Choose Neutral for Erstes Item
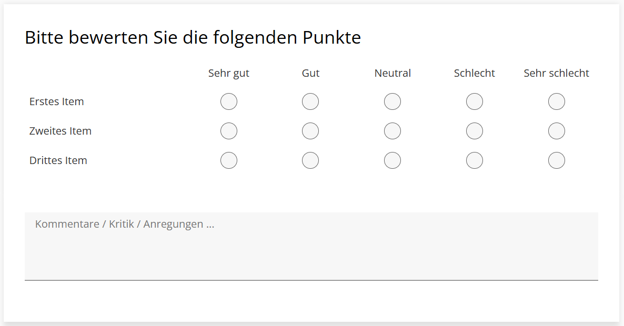This screenshot has height=326, width=624. pyautogui.click(x=392, y=101)
